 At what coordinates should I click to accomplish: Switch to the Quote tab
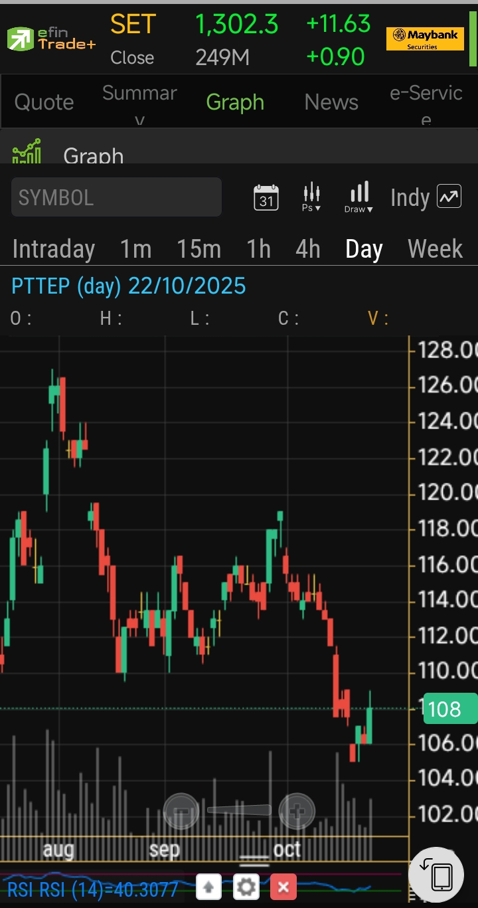click(44, 102)
